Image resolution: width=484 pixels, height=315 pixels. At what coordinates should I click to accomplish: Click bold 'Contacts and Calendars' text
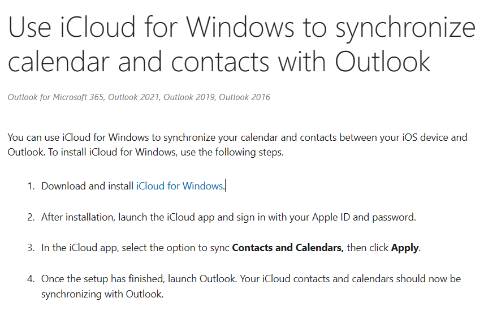(288, 248)
